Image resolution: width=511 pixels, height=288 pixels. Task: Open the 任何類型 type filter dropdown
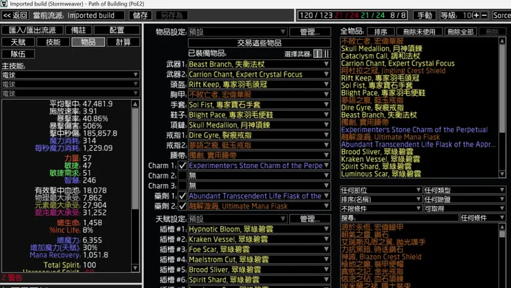tap(465, 190)
